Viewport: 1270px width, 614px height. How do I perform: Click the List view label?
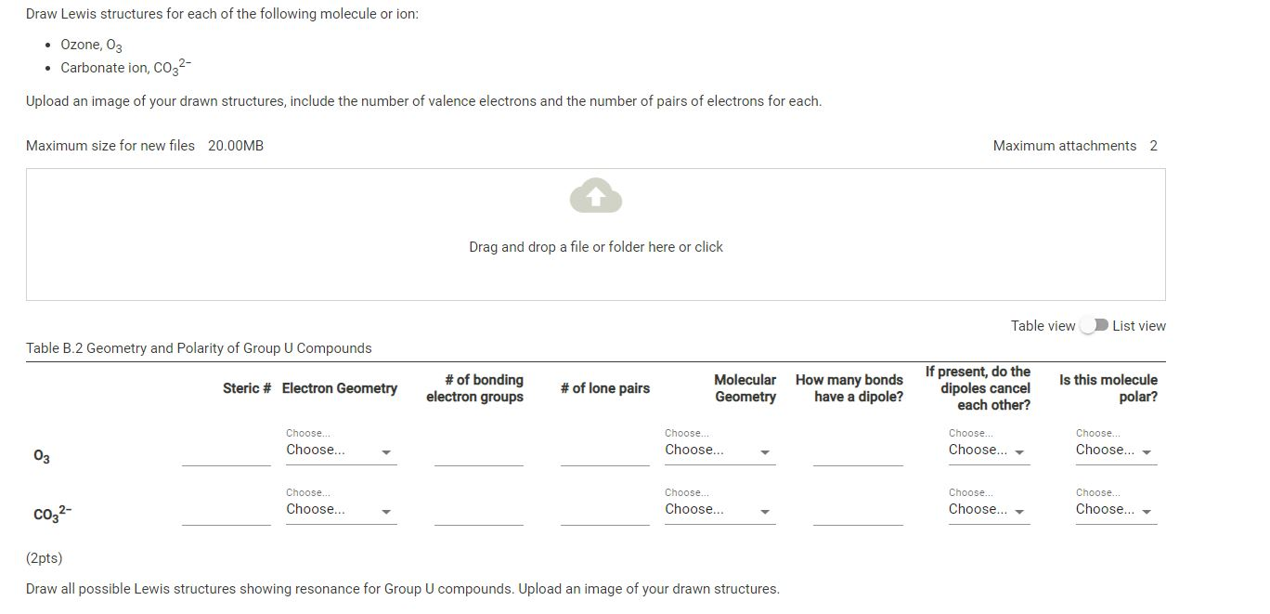pos(1139,326)
